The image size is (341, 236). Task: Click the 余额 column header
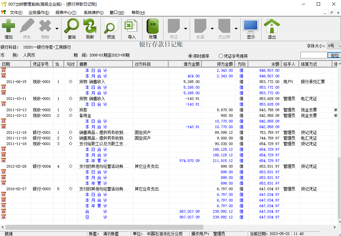coord(265,64)
